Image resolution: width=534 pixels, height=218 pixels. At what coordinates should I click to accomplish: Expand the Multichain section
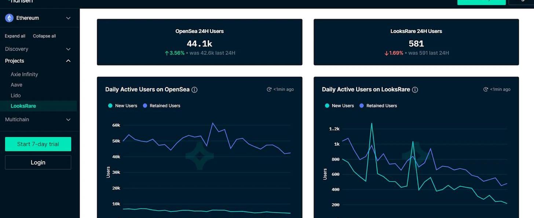(x=38, y=119)
